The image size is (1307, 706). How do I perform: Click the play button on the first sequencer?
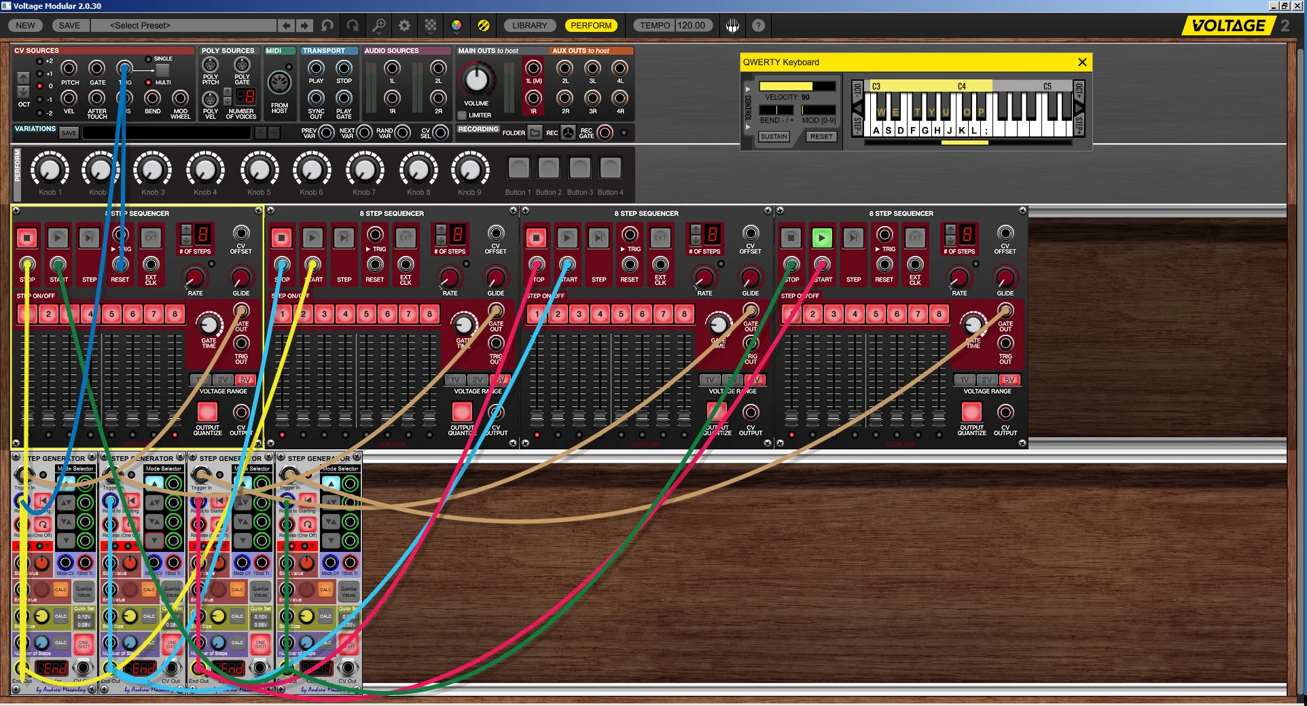[58, 238]
